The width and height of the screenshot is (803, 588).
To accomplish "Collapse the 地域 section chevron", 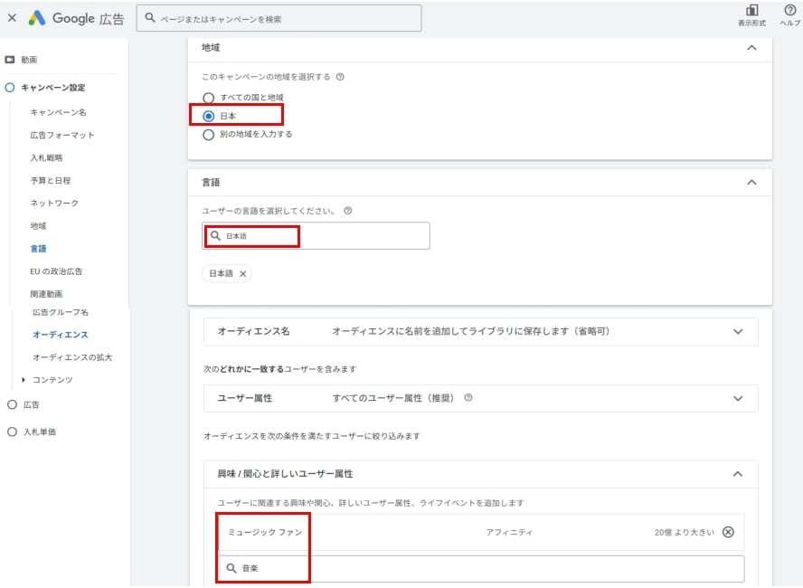I will [751, 48].
